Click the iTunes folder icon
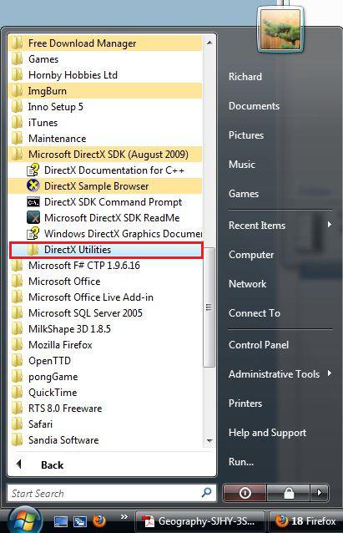The height and width of the screenshot is (533, 343). (17, 123)
